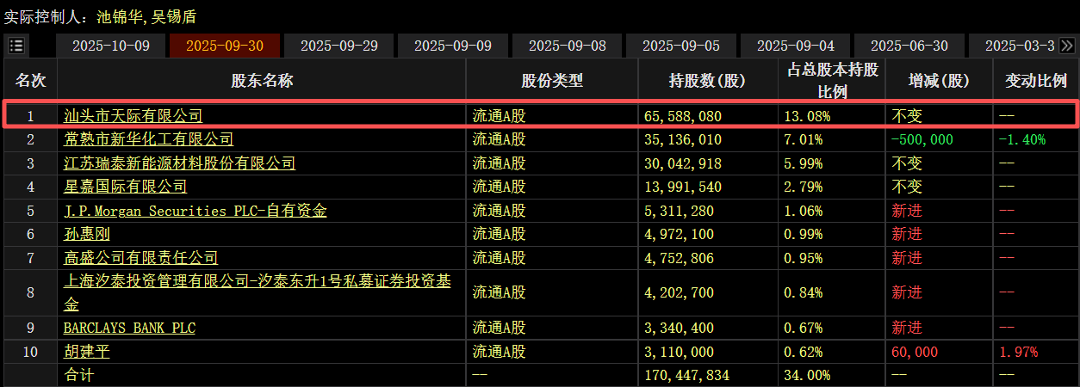Open the 2025-09-08 date tab
Screen dimensions: 1080x387
click(568, 46)
